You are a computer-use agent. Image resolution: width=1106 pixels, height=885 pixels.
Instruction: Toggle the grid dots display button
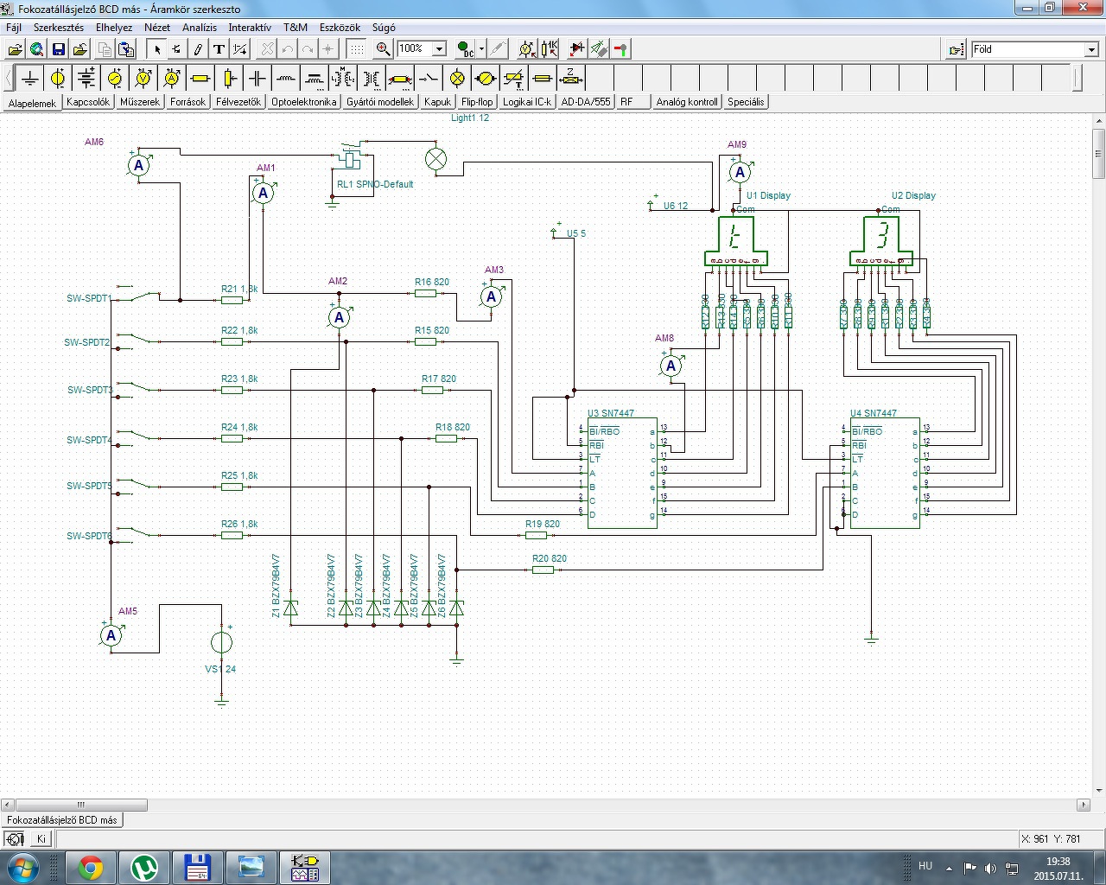click(356, 49)
